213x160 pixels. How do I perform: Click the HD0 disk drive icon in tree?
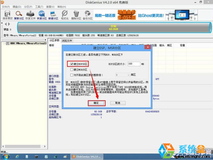point(8,43)
